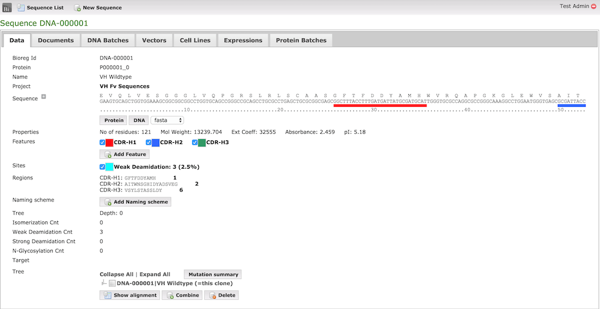
Task: Click the CDR-H2 region sequence AITWNSGHIDYADSVEG
Action: click(x=151, y=184)
